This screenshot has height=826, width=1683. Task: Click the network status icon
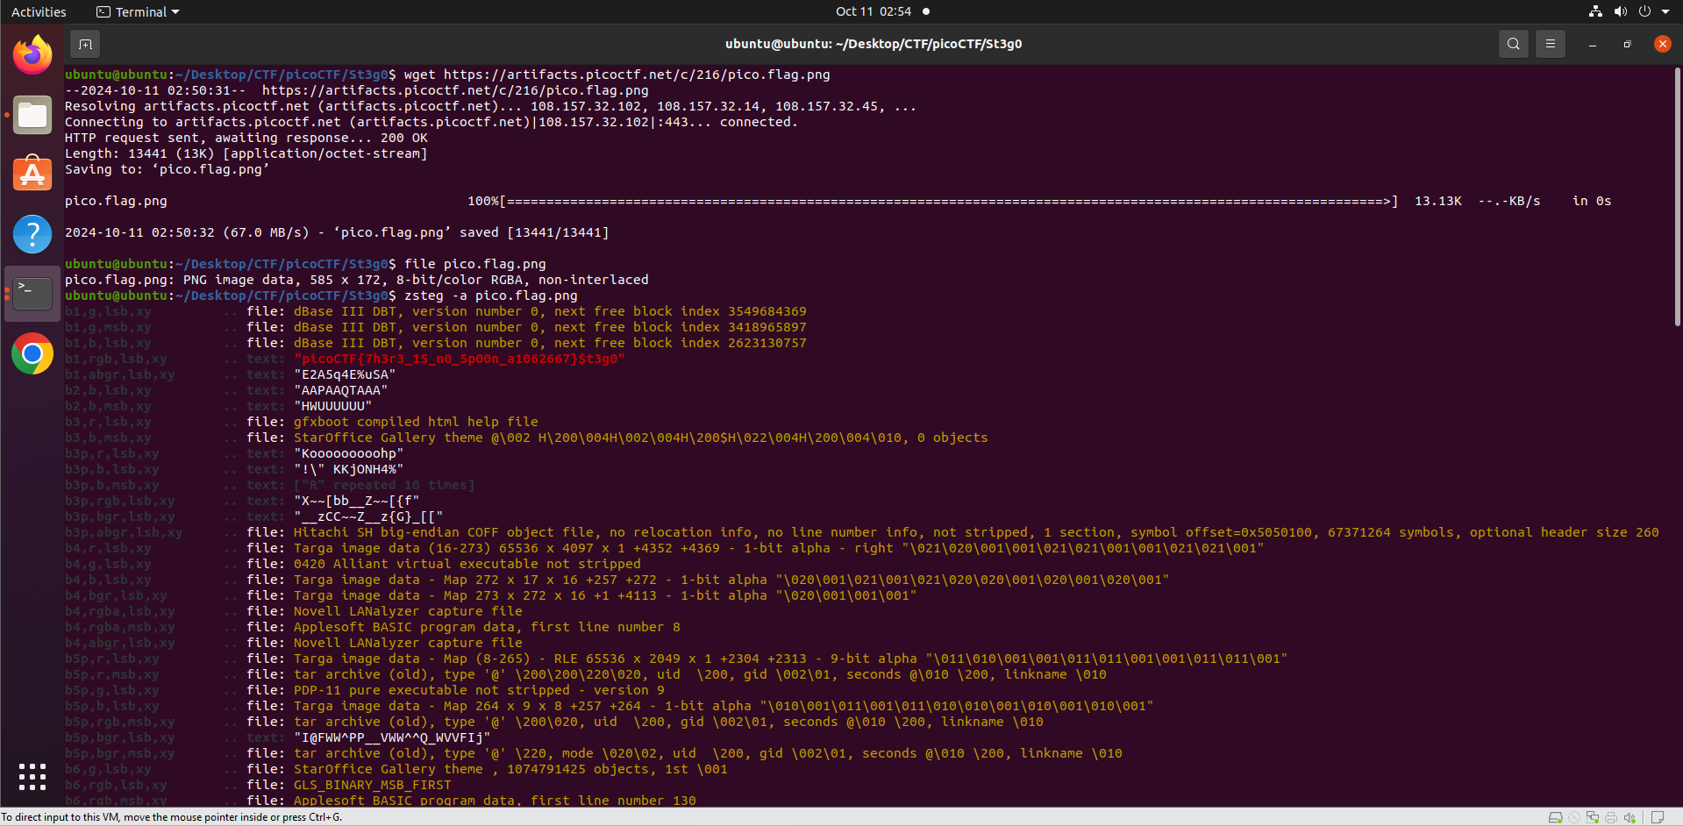click(1595, 11)
